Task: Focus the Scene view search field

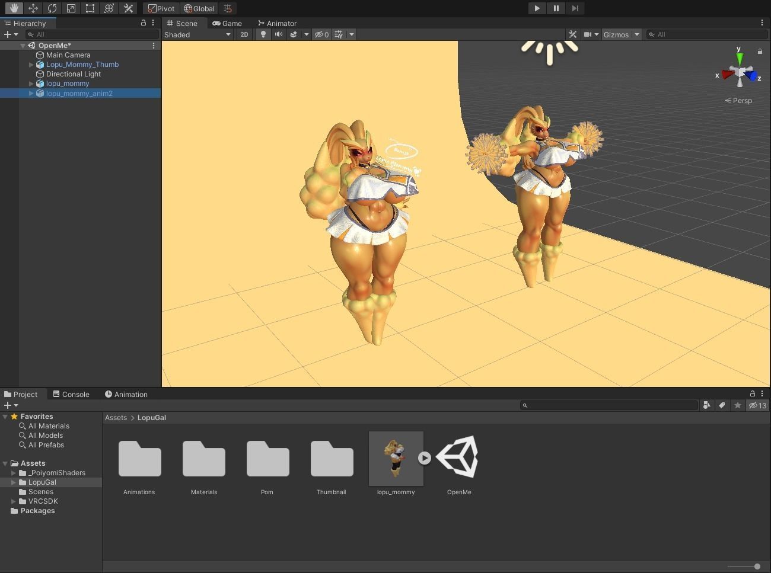Action: point(706,34)
